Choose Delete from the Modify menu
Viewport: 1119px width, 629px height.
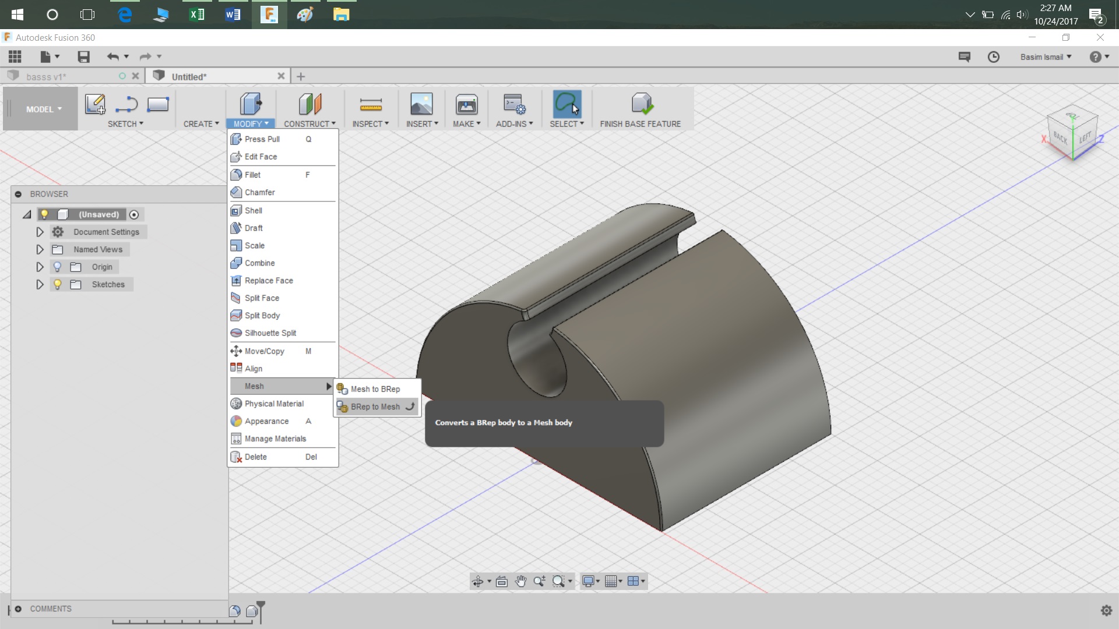pyautogui.click(x=283, y=457)
